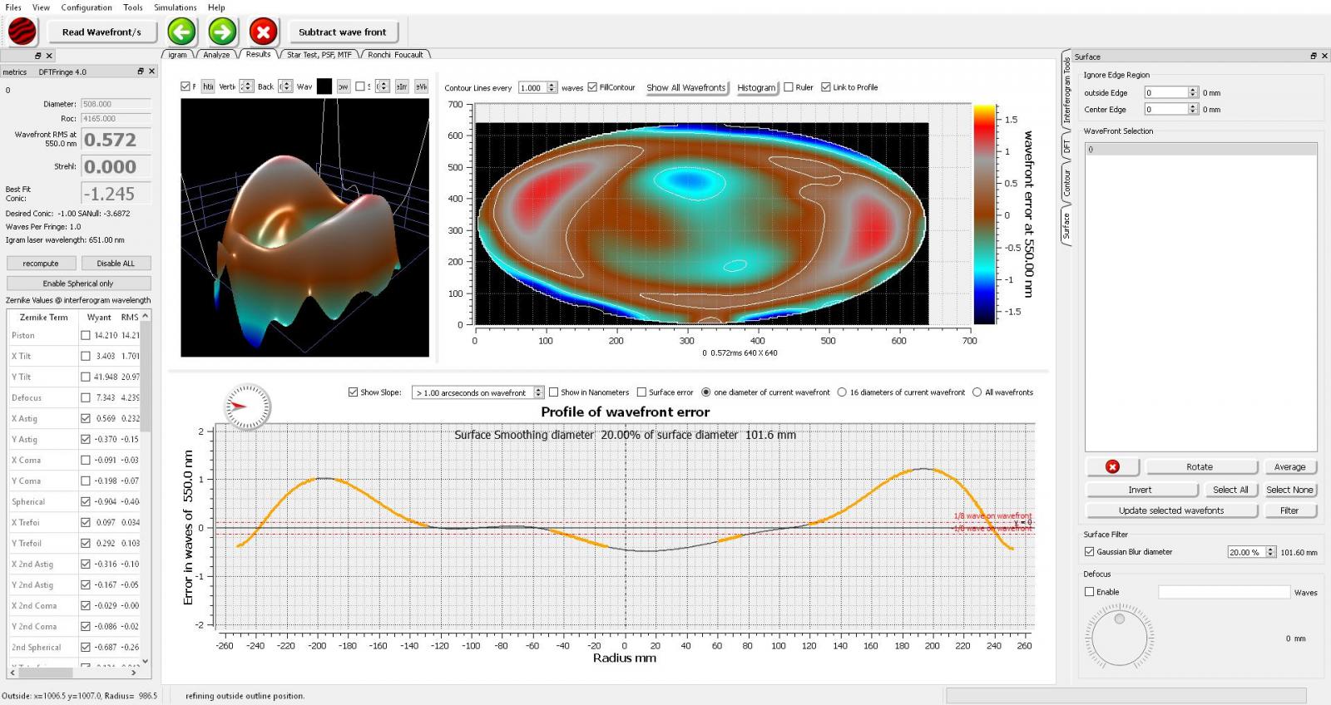Click red X button above Invert

1112,466
